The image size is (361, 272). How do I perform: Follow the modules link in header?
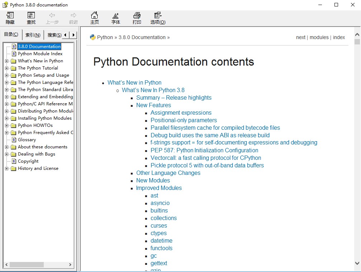[x=319, y=37]
